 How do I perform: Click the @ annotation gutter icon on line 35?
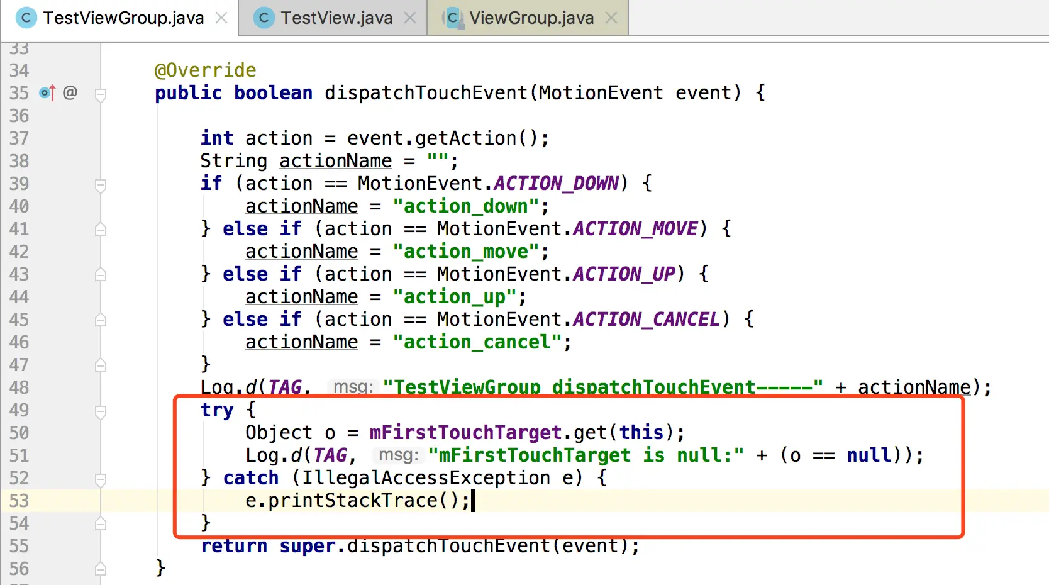(x=70, y=92)
